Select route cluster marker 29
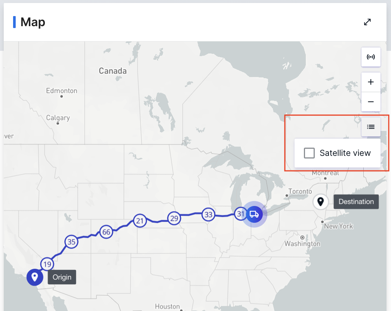 coord(174,218)
